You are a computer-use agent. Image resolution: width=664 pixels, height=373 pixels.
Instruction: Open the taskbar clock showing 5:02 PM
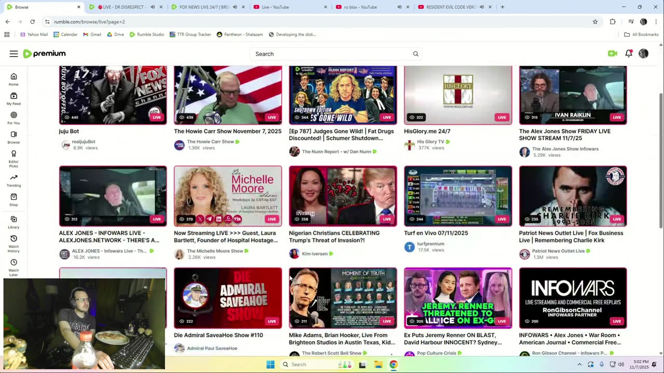(640, 365)
